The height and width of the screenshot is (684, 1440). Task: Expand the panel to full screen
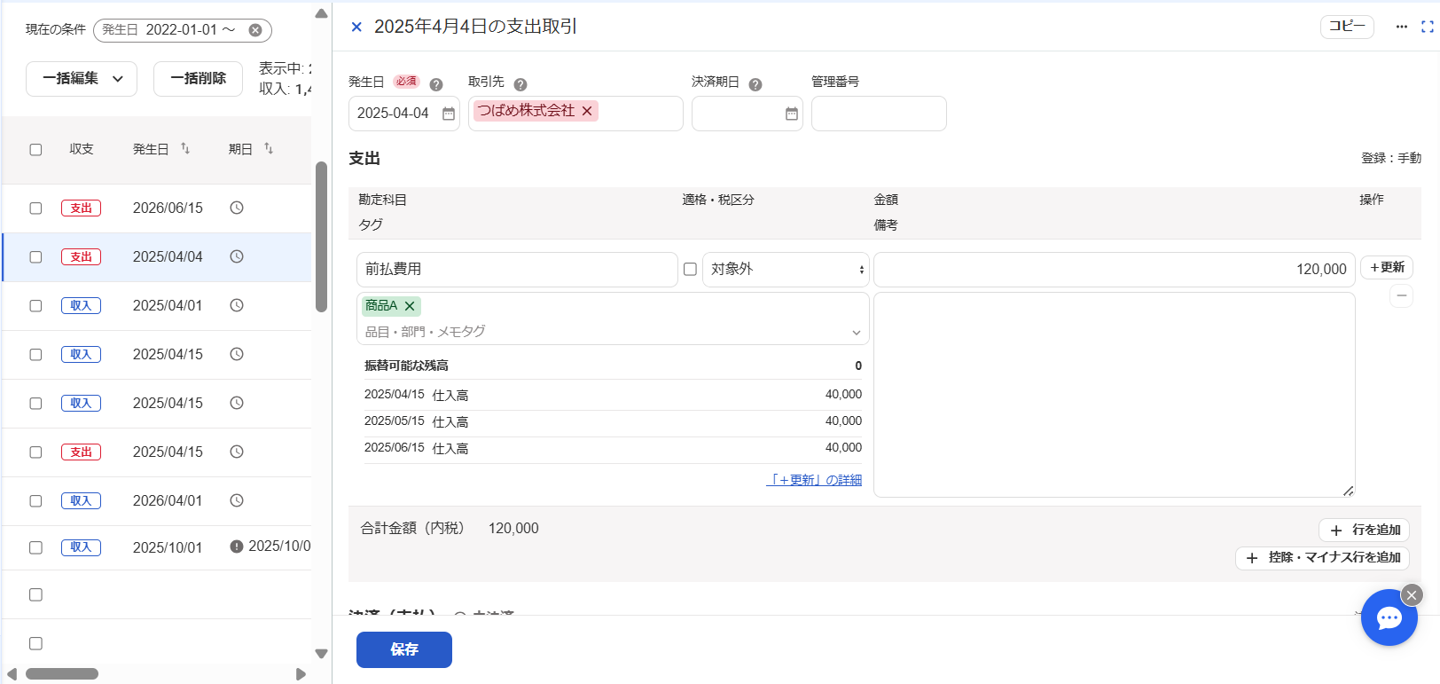1428,27
